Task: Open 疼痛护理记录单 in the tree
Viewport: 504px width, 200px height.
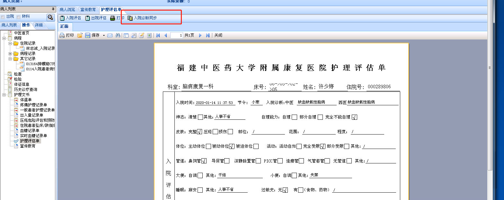Action: (x=33, y=105)
